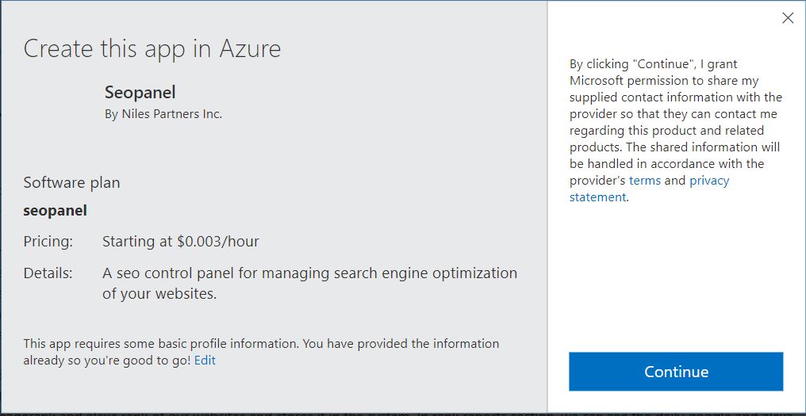Open the privacy statement link
This screenshot has height=416, width=806.
(x=708, y=181)
